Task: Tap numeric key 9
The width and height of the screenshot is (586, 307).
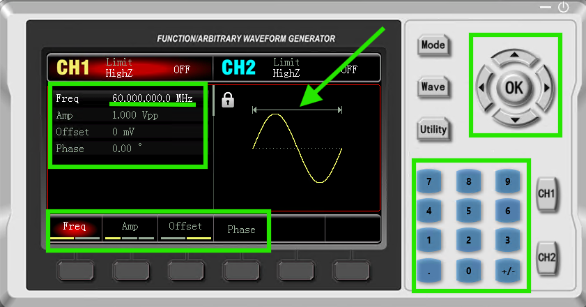Action: pyautogui.click(x=507, y=181)
